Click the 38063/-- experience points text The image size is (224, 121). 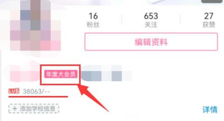[x=37, y=91]
